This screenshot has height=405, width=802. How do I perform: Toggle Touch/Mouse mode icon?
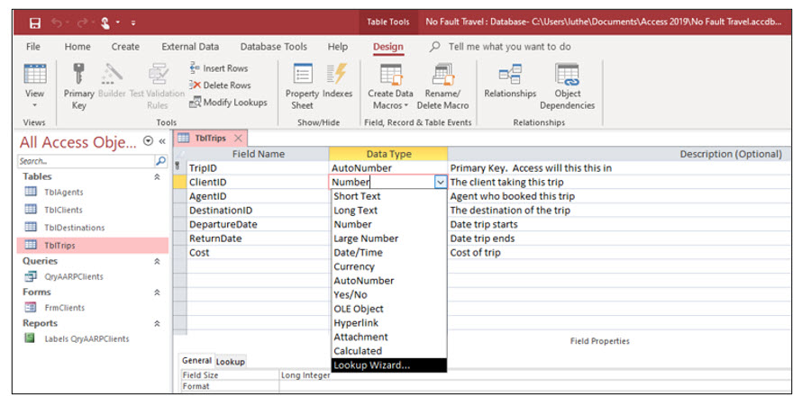click(x=105, y=23)
